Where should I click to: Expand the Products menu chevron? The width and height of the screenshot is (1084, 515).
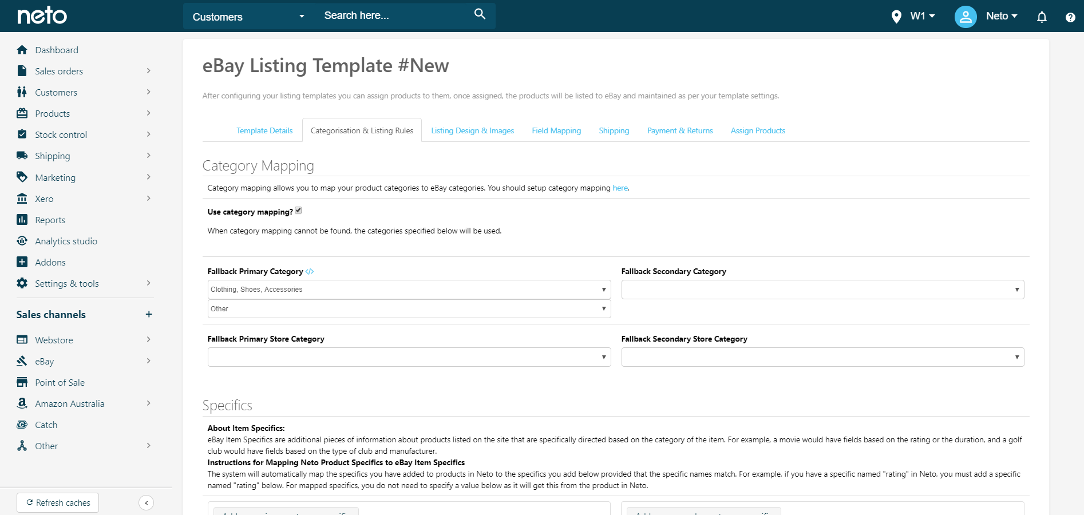point(149,113)
